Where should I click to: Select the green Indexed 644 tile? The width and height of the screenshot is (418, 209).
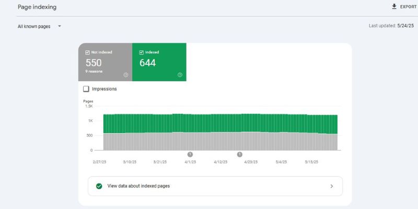(159, 63)
